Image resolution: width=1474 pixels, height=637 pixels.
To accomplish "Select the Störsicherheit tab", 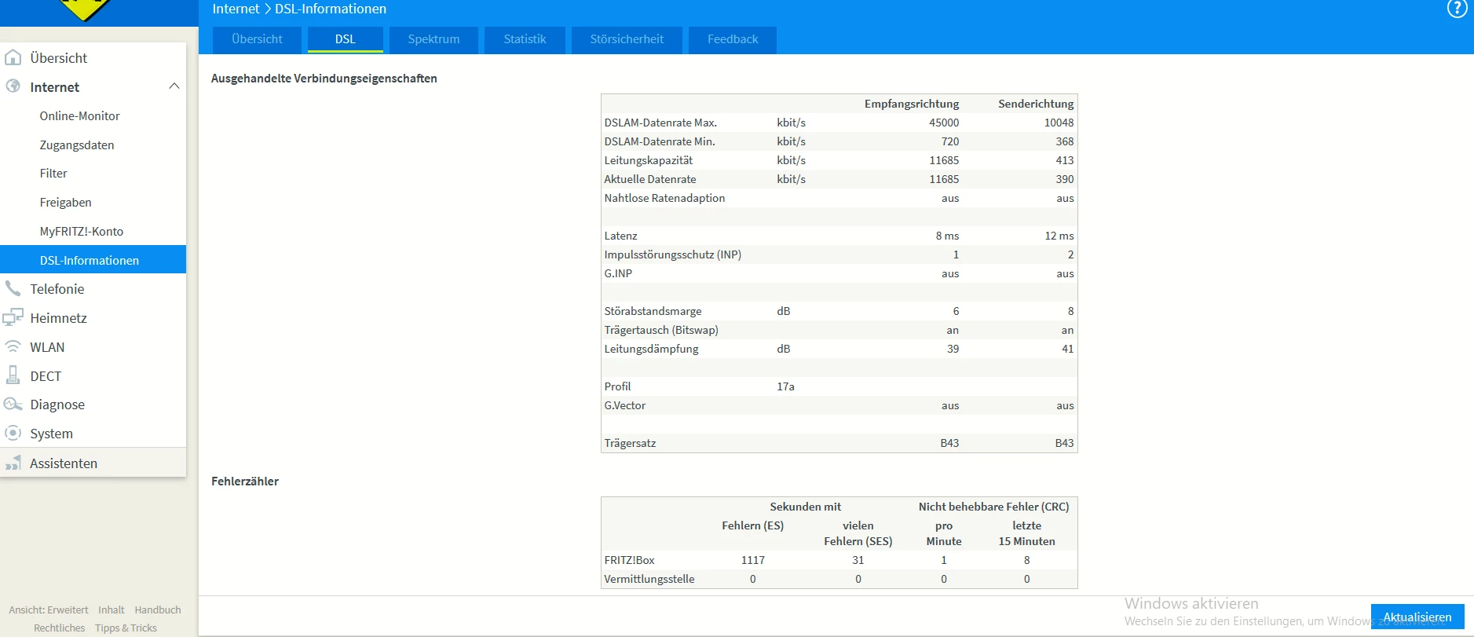I will [627, 39].
